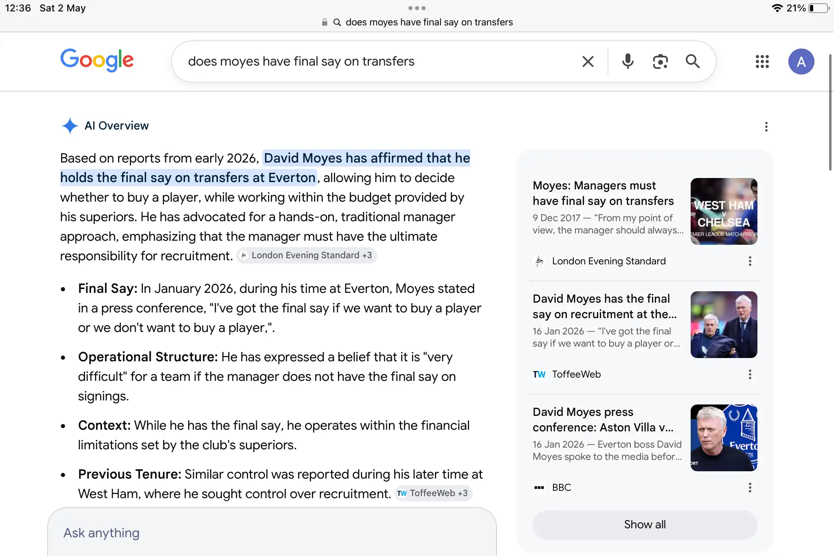This screenshot has height=556, width=834.
Task: Click the 'ToffeeWeb' source name in sidebar
Action: coord(576,374)
